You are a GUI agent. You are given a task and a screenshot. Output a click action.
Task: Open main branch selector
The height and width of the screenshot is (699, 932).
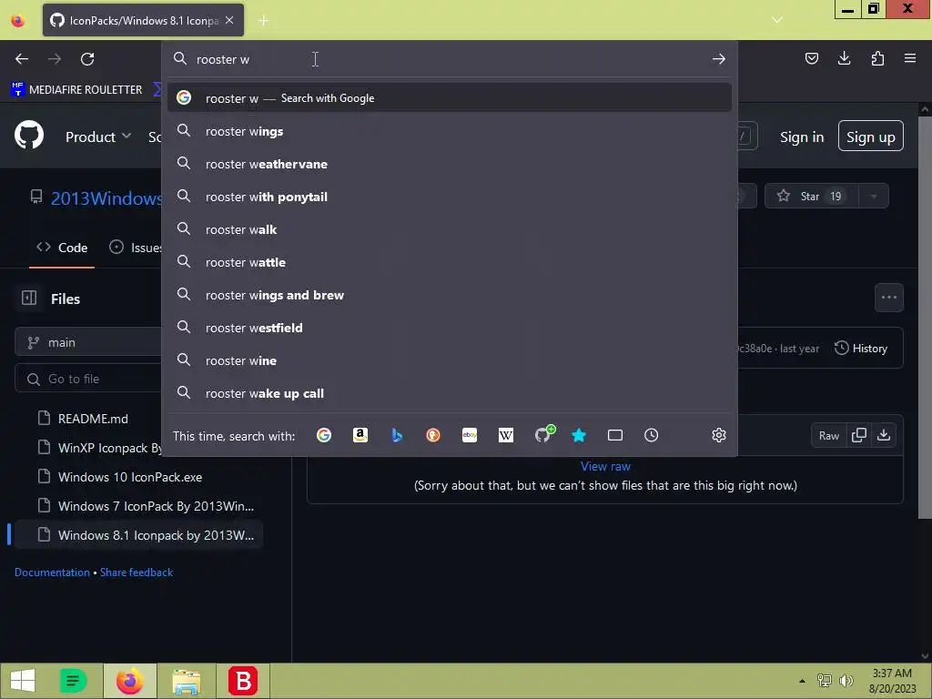click(89, 342)
